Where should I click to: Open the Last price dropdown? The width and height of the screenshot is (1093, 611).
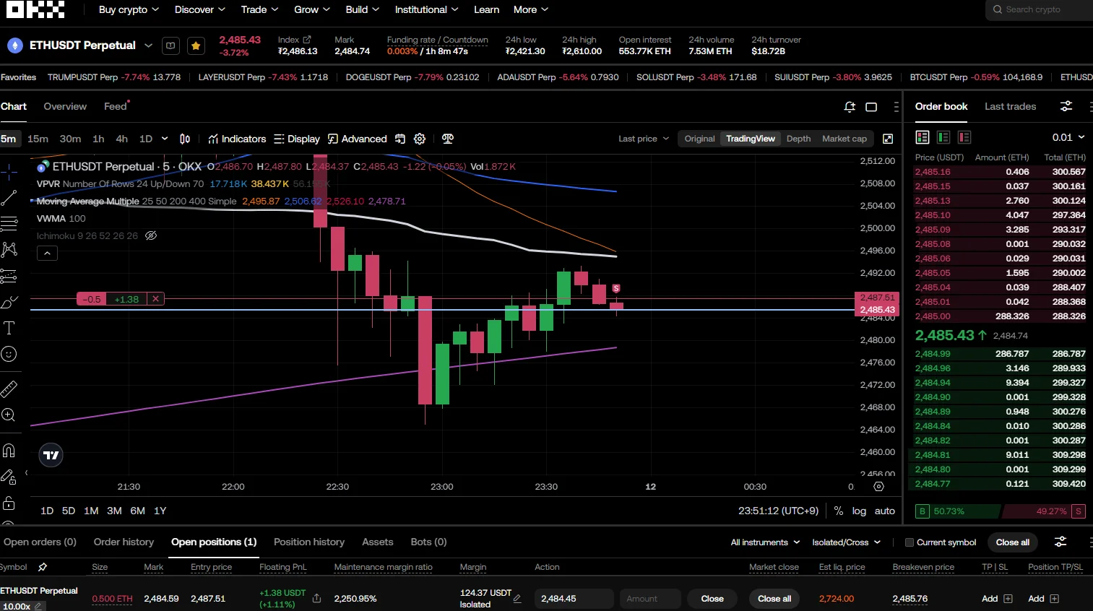[x=644, y=139]
